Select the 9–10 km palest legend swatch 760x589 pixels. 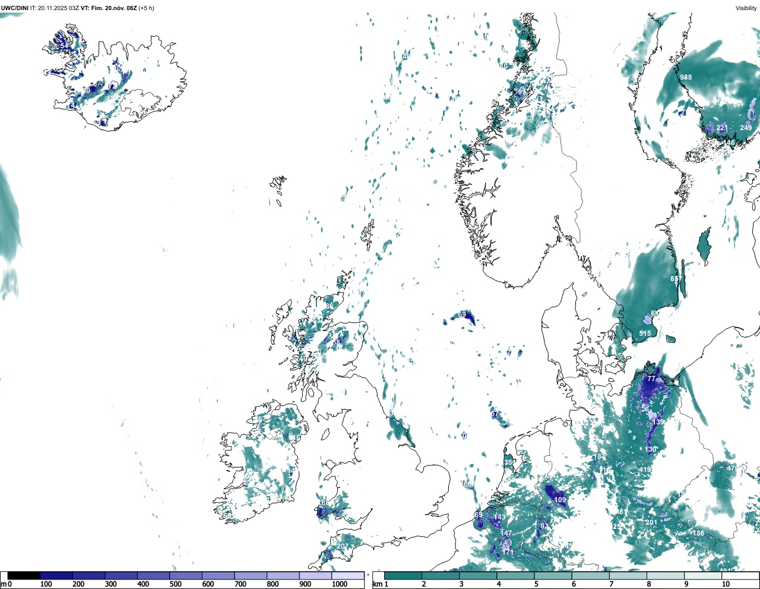[x=704, y=575]
